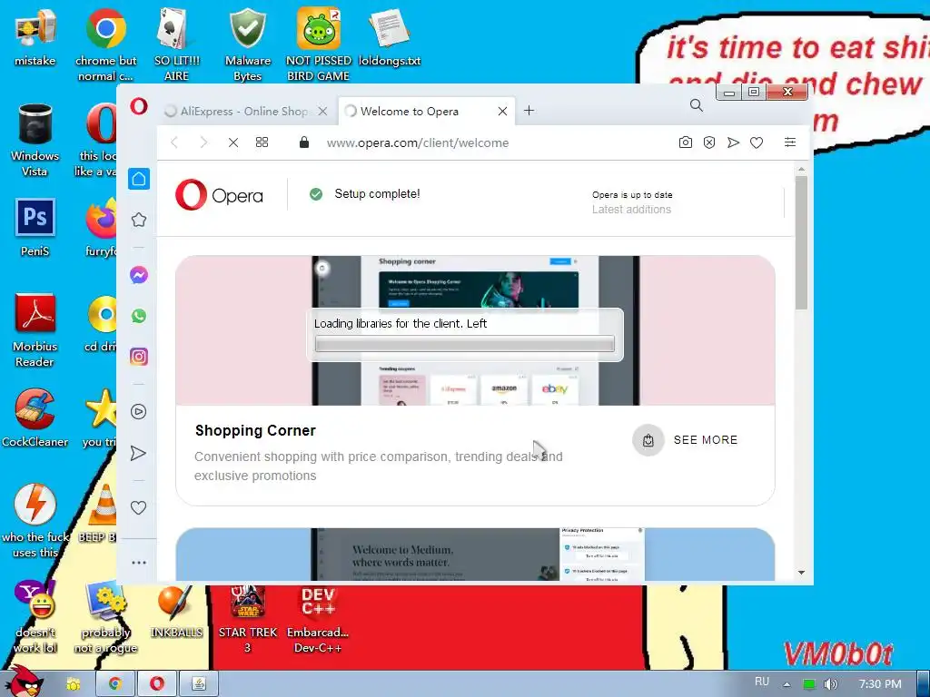Screen dimensions: 930x697
Task: Send page to My Flow icon
Action: pos(733,142)
